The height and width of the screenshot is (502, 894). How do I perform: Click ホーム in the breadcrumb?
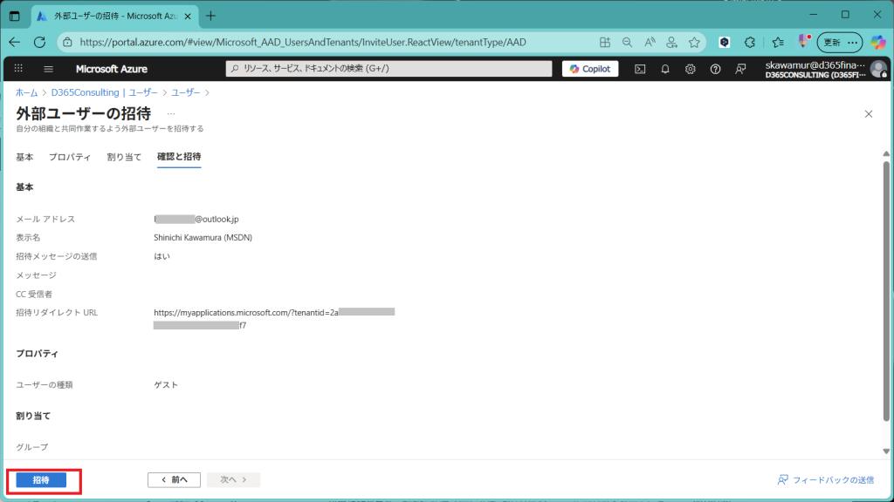26,92
